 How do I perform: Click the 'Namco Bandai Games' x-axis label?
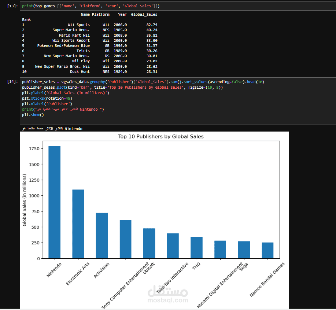click(267, 280)
